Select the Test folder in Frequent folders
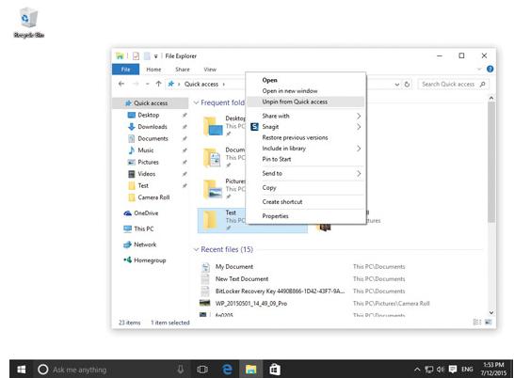This screenshot has height=378, width=514. click(252, 220)
